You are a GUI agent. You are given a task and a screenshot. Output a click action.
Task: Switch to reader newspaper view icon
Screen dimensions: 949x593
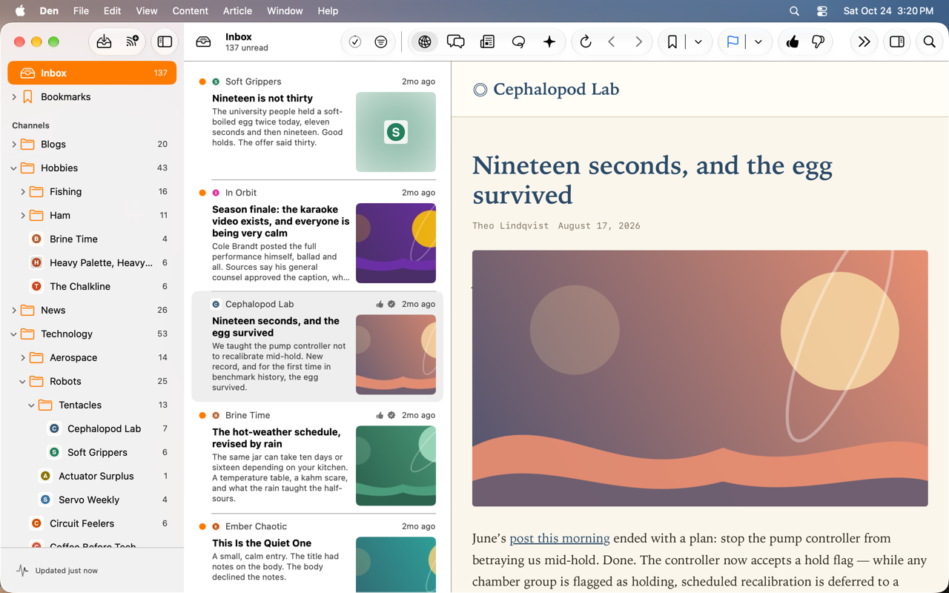click(487, 42)
